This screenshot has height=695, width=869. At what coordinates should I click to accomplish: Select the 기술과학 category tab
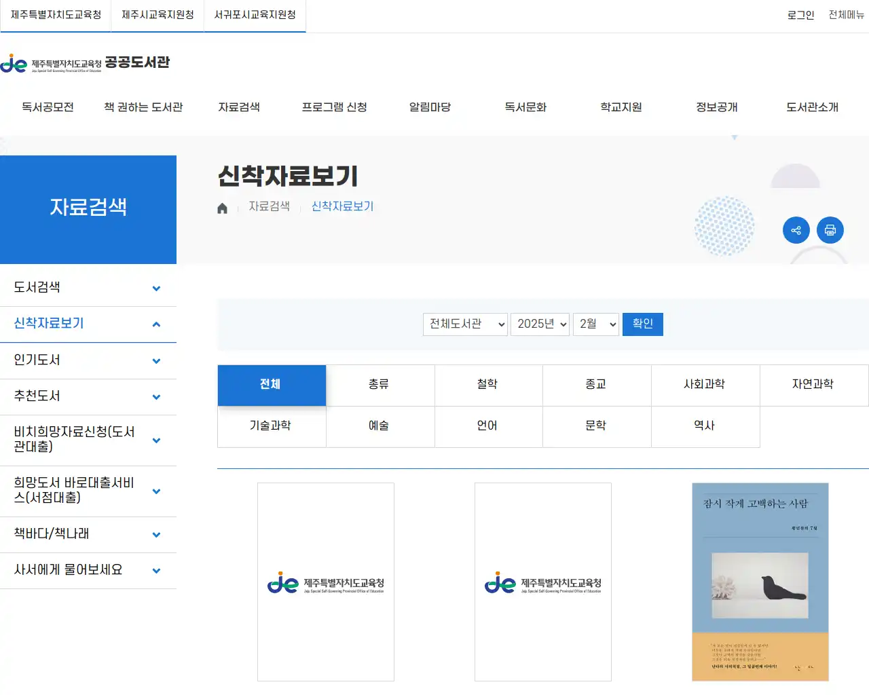[272, 426]
